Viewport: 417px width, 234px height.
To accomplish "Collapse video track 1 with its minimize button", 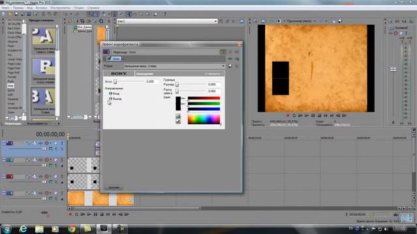I will pyautogui.click(x=3, y=143).
